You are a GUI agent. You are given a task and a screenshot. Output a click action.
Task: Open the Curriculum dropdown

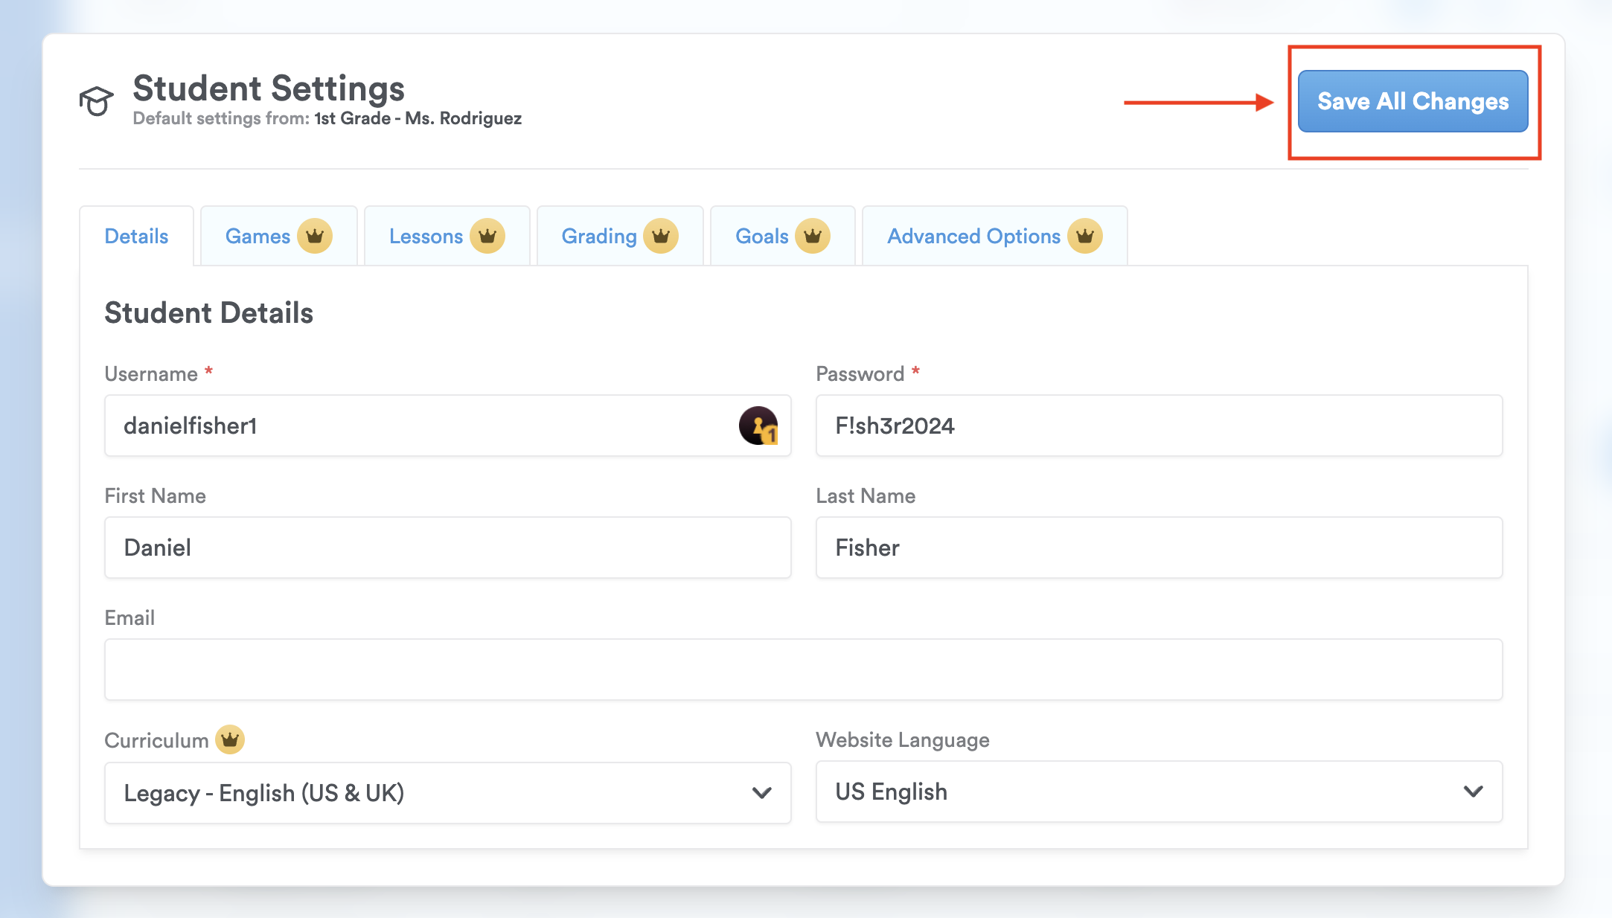point(447,793)
